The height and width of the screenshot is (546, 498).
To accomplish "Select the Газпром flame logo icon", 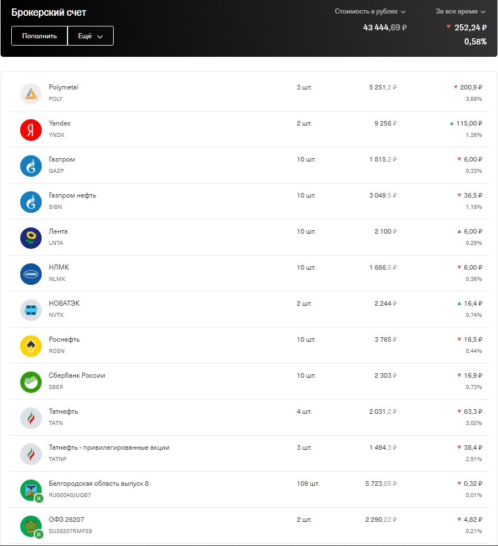I will (30, 165).
